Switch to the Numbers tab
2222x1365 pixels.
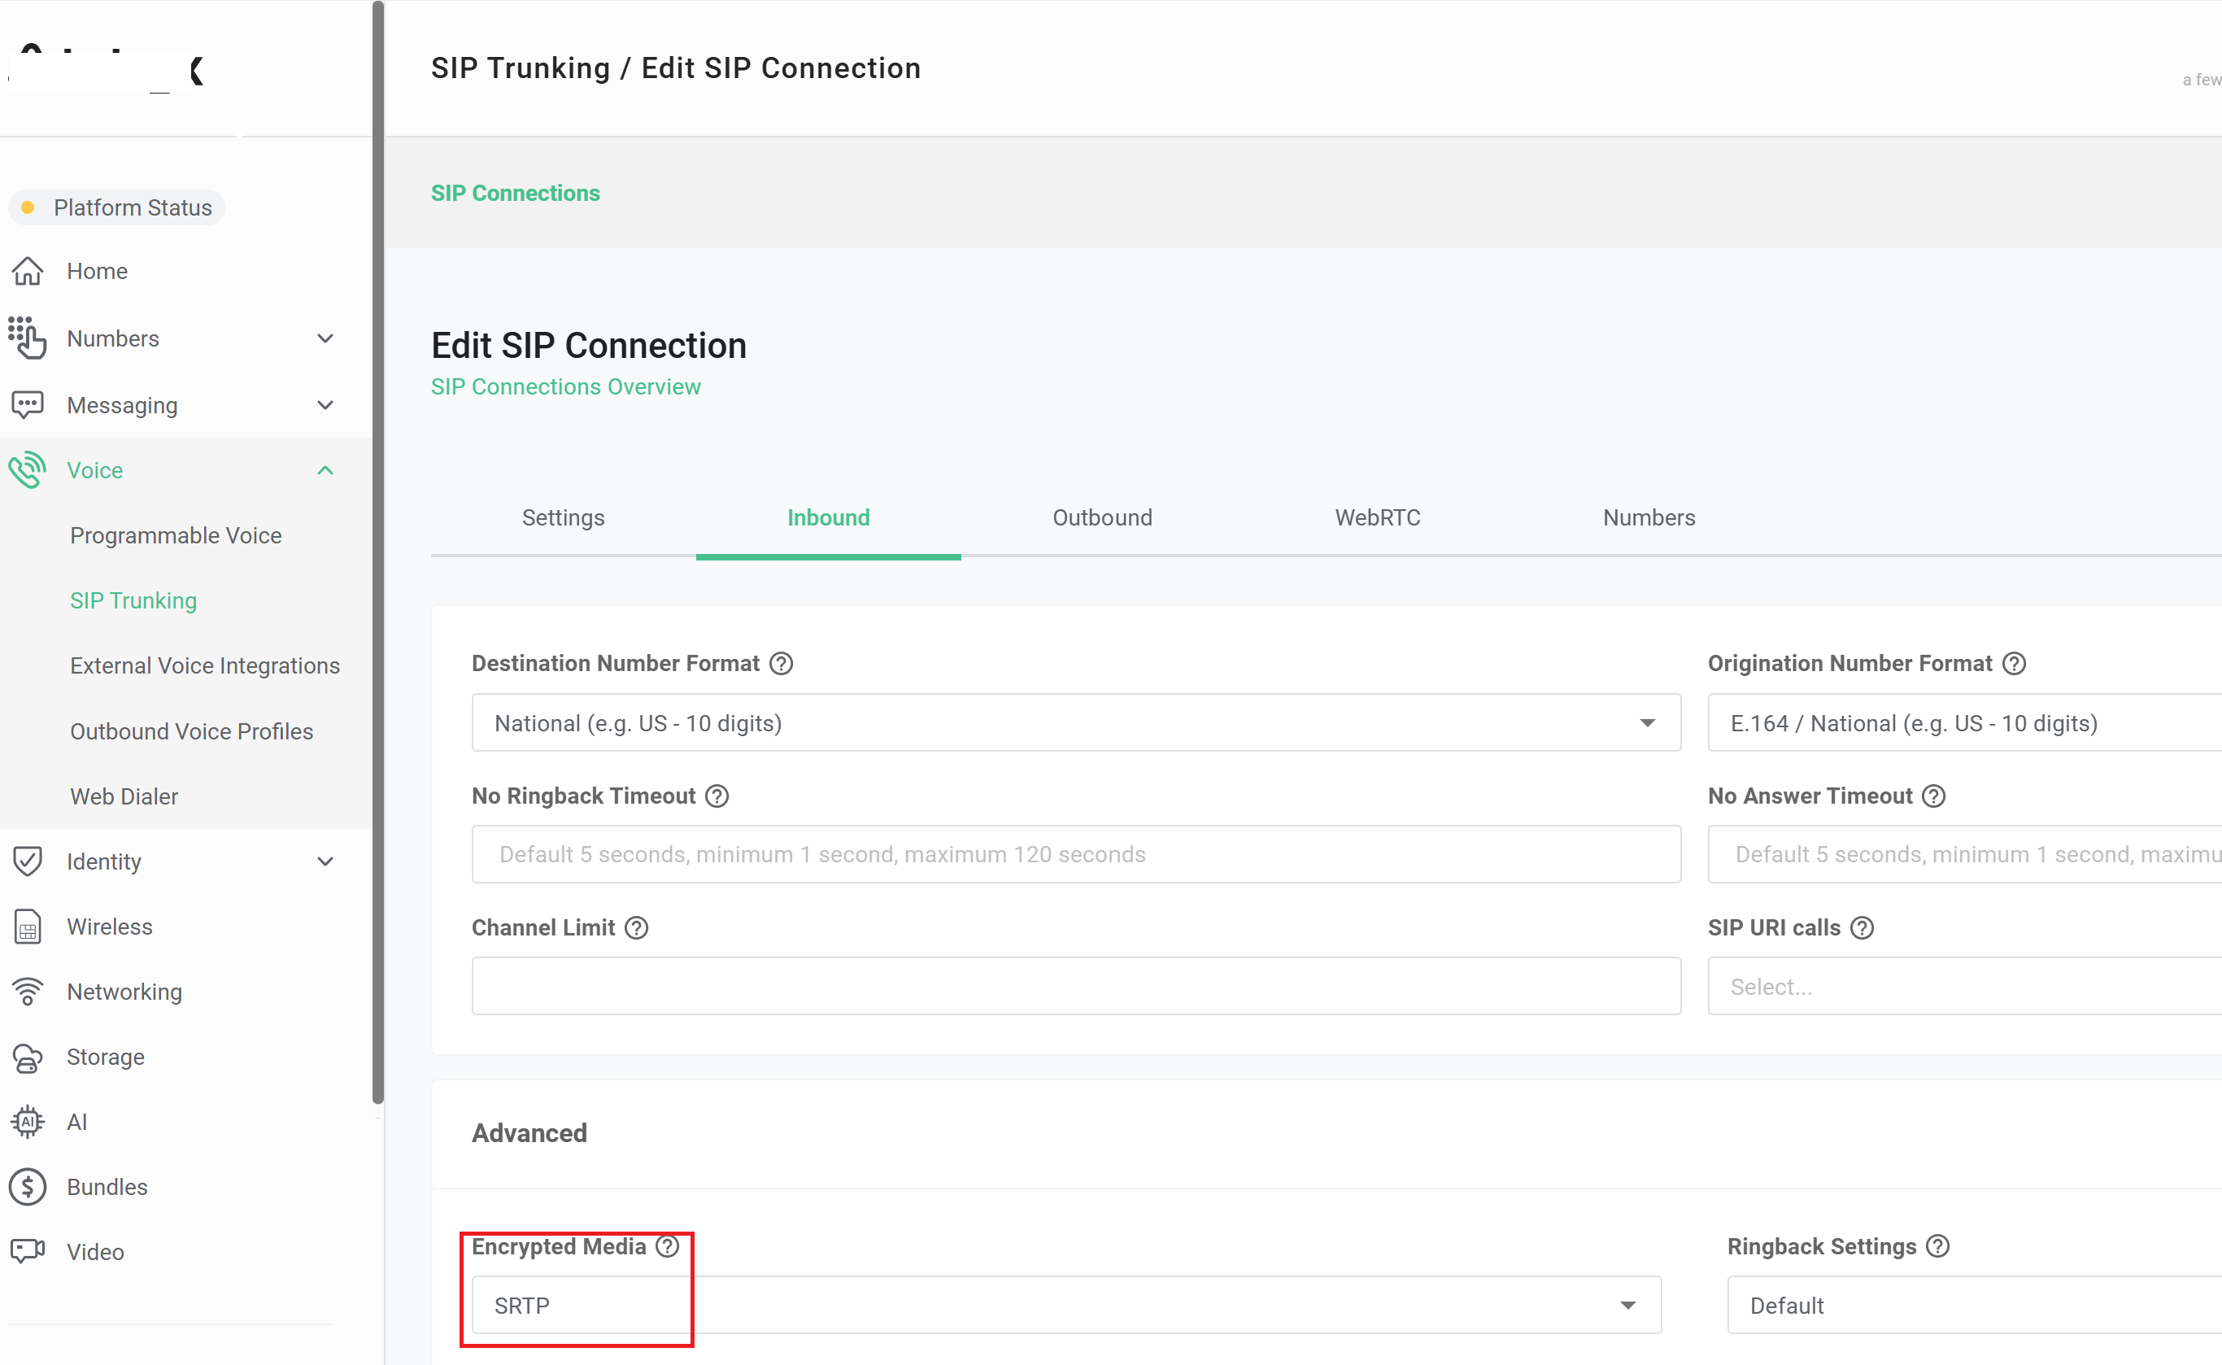1649,517
